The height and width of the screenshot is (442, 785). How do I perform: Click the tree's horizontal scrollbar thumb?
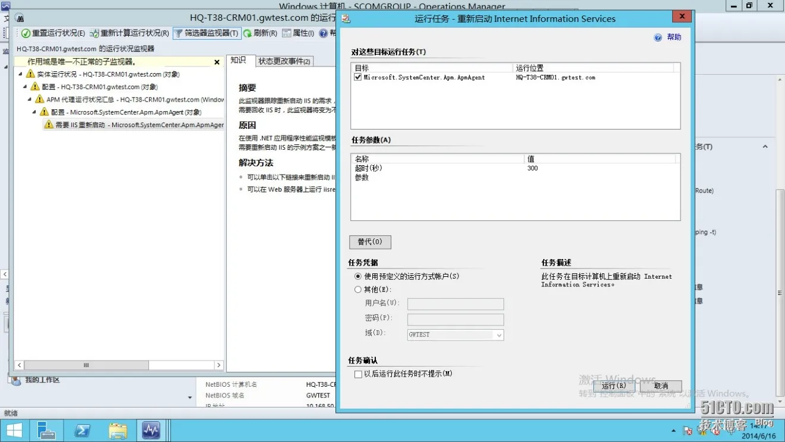point(86,365)
